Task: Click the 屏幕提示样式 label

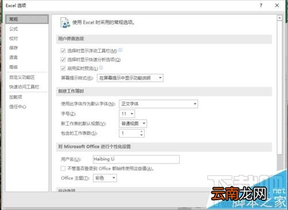Action: coord(77,78)
